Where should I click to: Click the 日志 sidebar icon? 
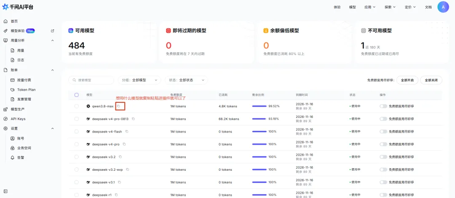[13, 60]
